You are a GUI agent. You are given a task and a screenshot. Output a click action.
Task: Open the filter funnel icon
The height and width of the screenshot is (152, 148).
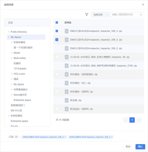point(87,15)
